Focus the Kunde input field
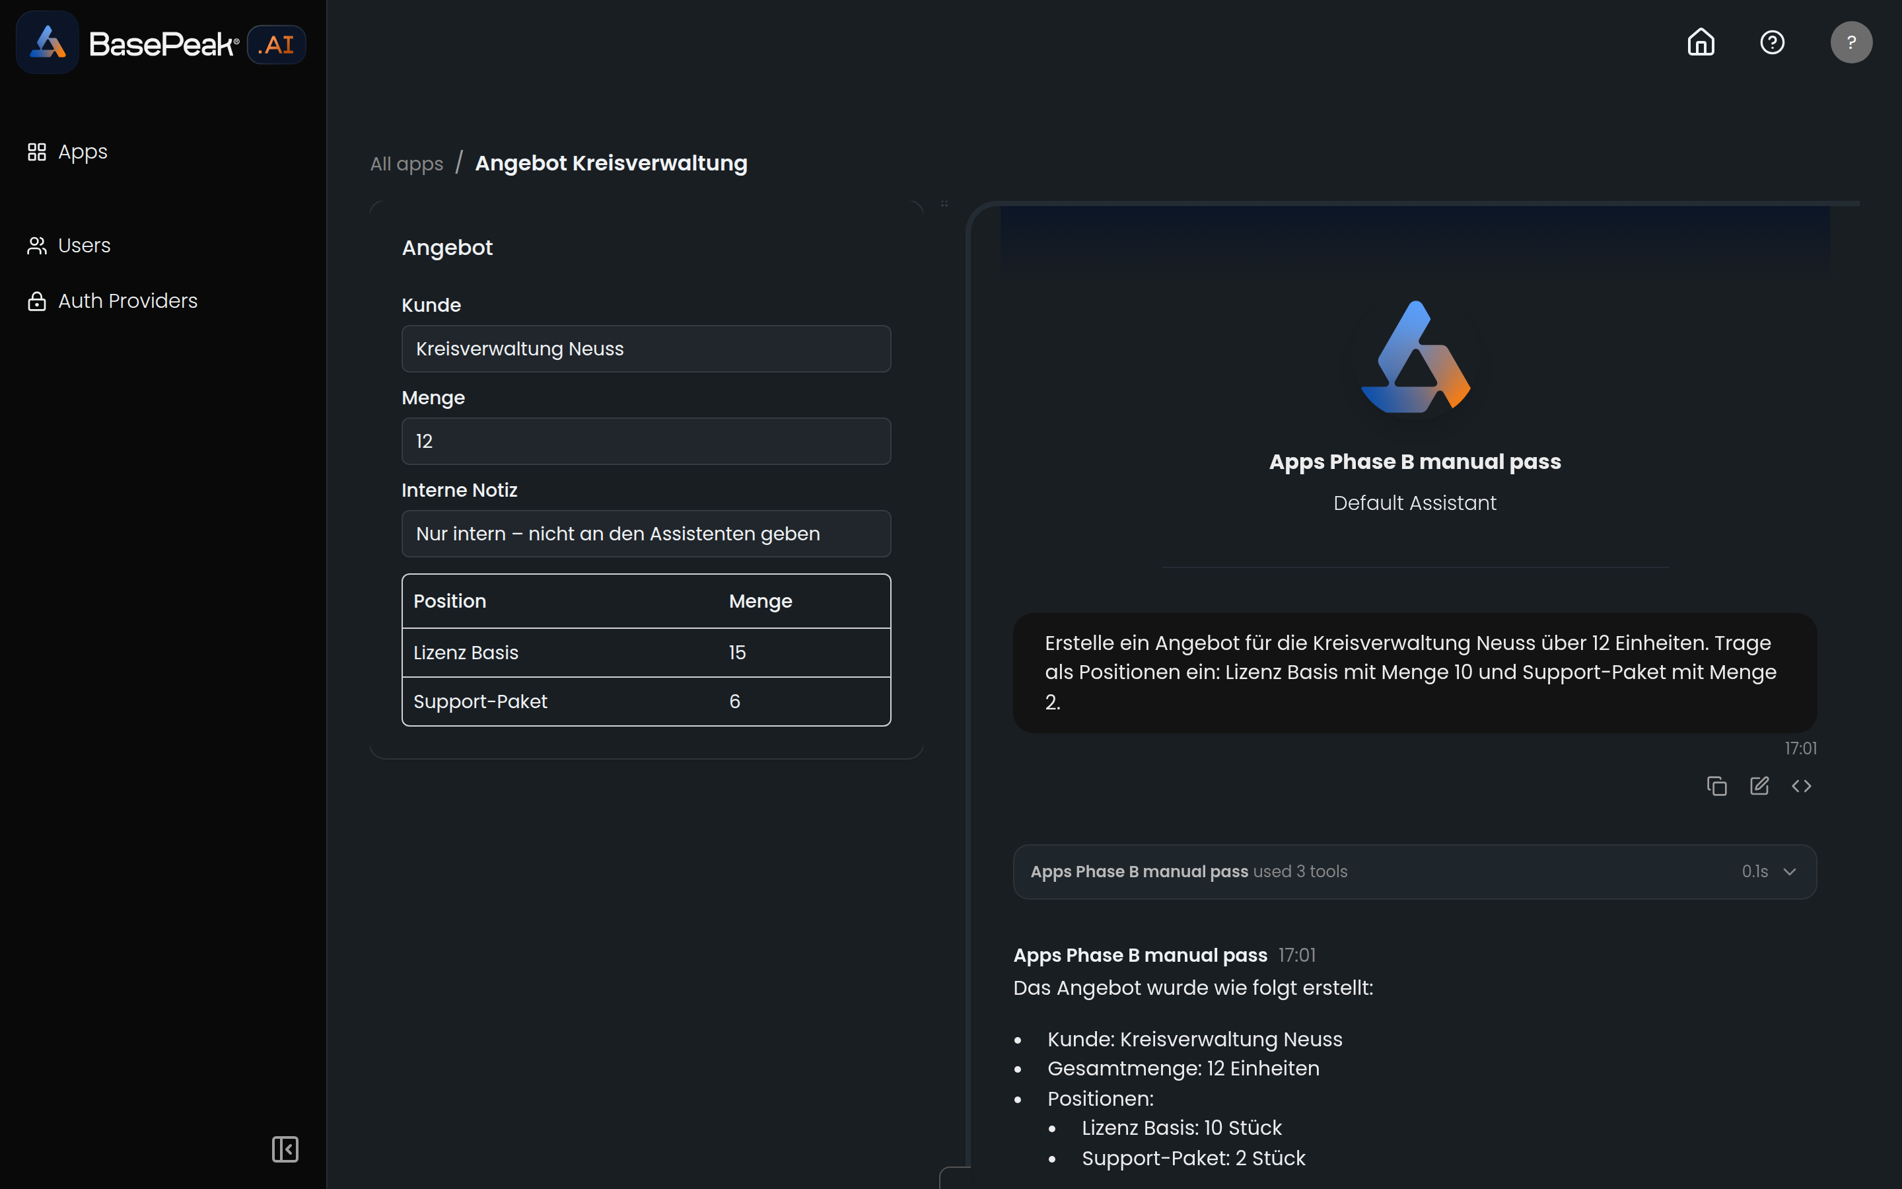 pyautogui.click(x=646, y=348)
